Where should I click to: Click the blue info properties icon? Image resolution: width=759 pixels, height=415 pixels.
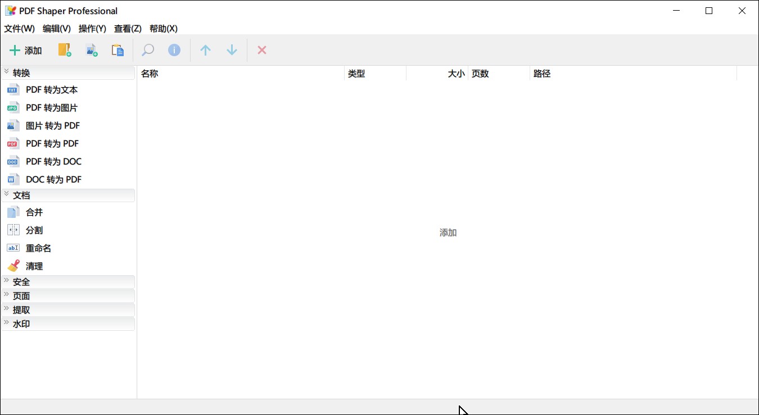coord(174,50)
